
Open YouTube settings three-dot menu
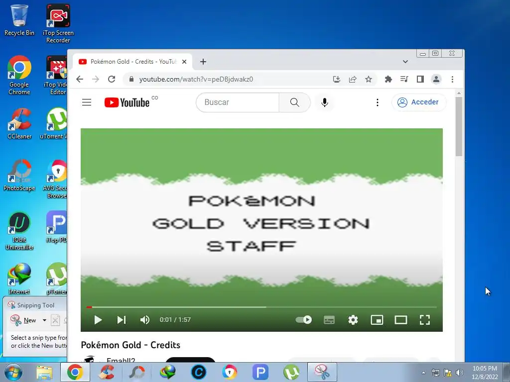pyautogui.click(x=378, y=102)
